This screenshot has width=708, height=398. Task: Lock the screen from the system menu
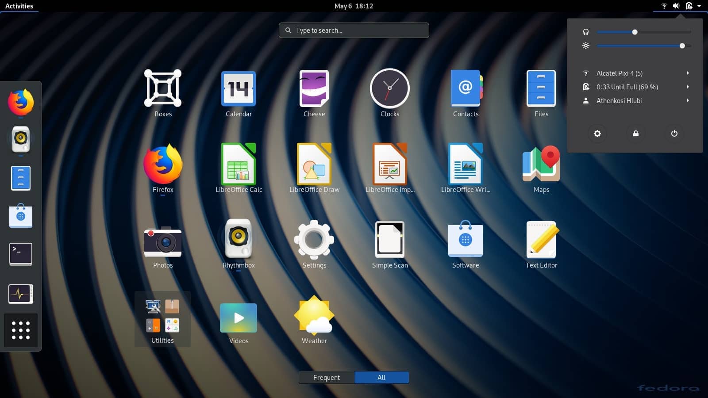635,134
